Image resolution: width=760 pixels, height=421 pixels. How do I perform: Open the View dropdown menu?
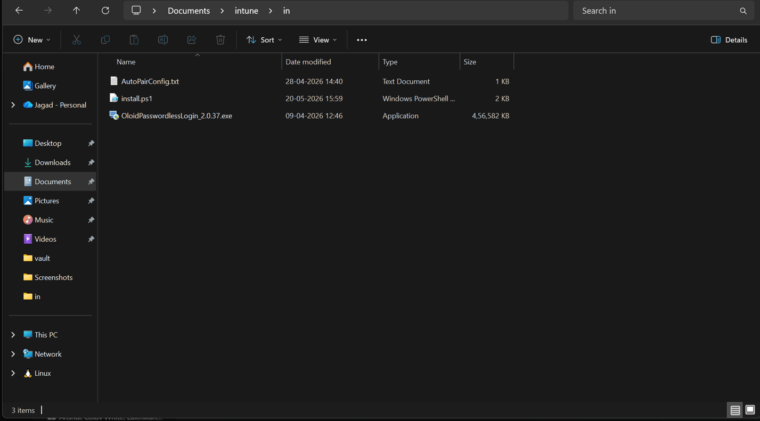point(318,40)
